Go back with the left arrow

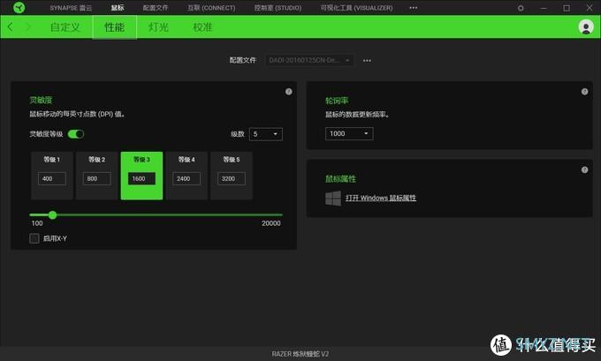pyautogui.click(x=10, y=26)
